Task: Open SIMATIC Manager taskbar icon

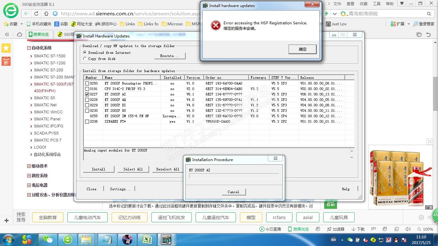Action: pos(166,240)
